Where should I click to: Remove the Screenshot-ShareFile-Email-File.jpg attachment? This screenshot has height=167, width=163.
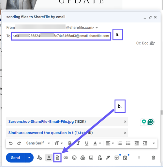[x=125, y=122]
